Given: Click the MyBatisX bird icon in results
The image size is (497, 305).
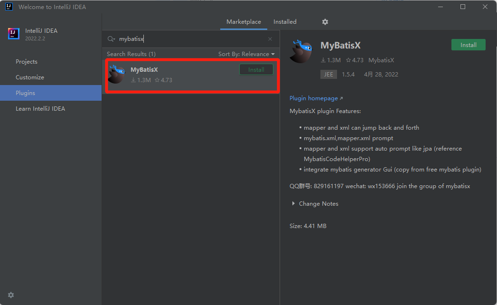Looking at the screenshot, I should click(117, 74).
